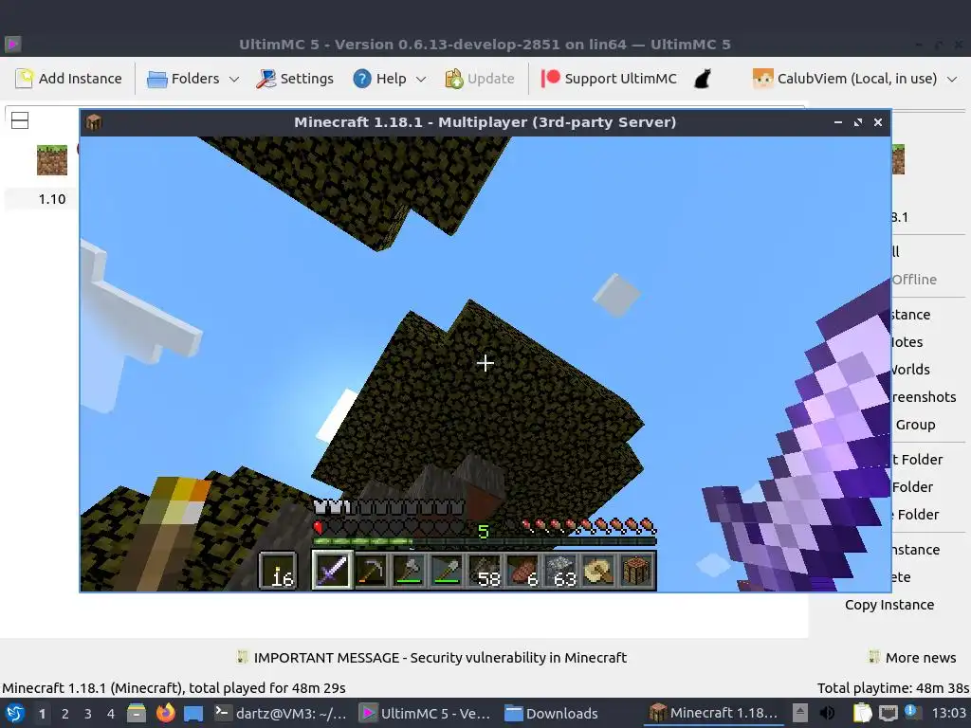The width and height of the screenshot is (971, 728).
Task: Click the Offline launch entry in side panel
Action: [x=914, y=280]
